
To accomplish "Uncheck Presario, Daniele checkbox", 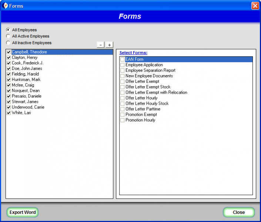I will pos(9,96).
